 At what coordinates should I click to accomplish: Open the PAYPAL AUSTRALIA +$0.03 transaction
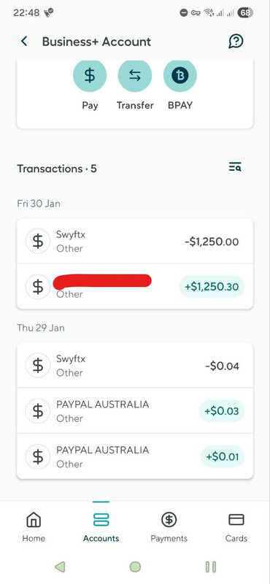pyautogui.click(x=135, y=411)
